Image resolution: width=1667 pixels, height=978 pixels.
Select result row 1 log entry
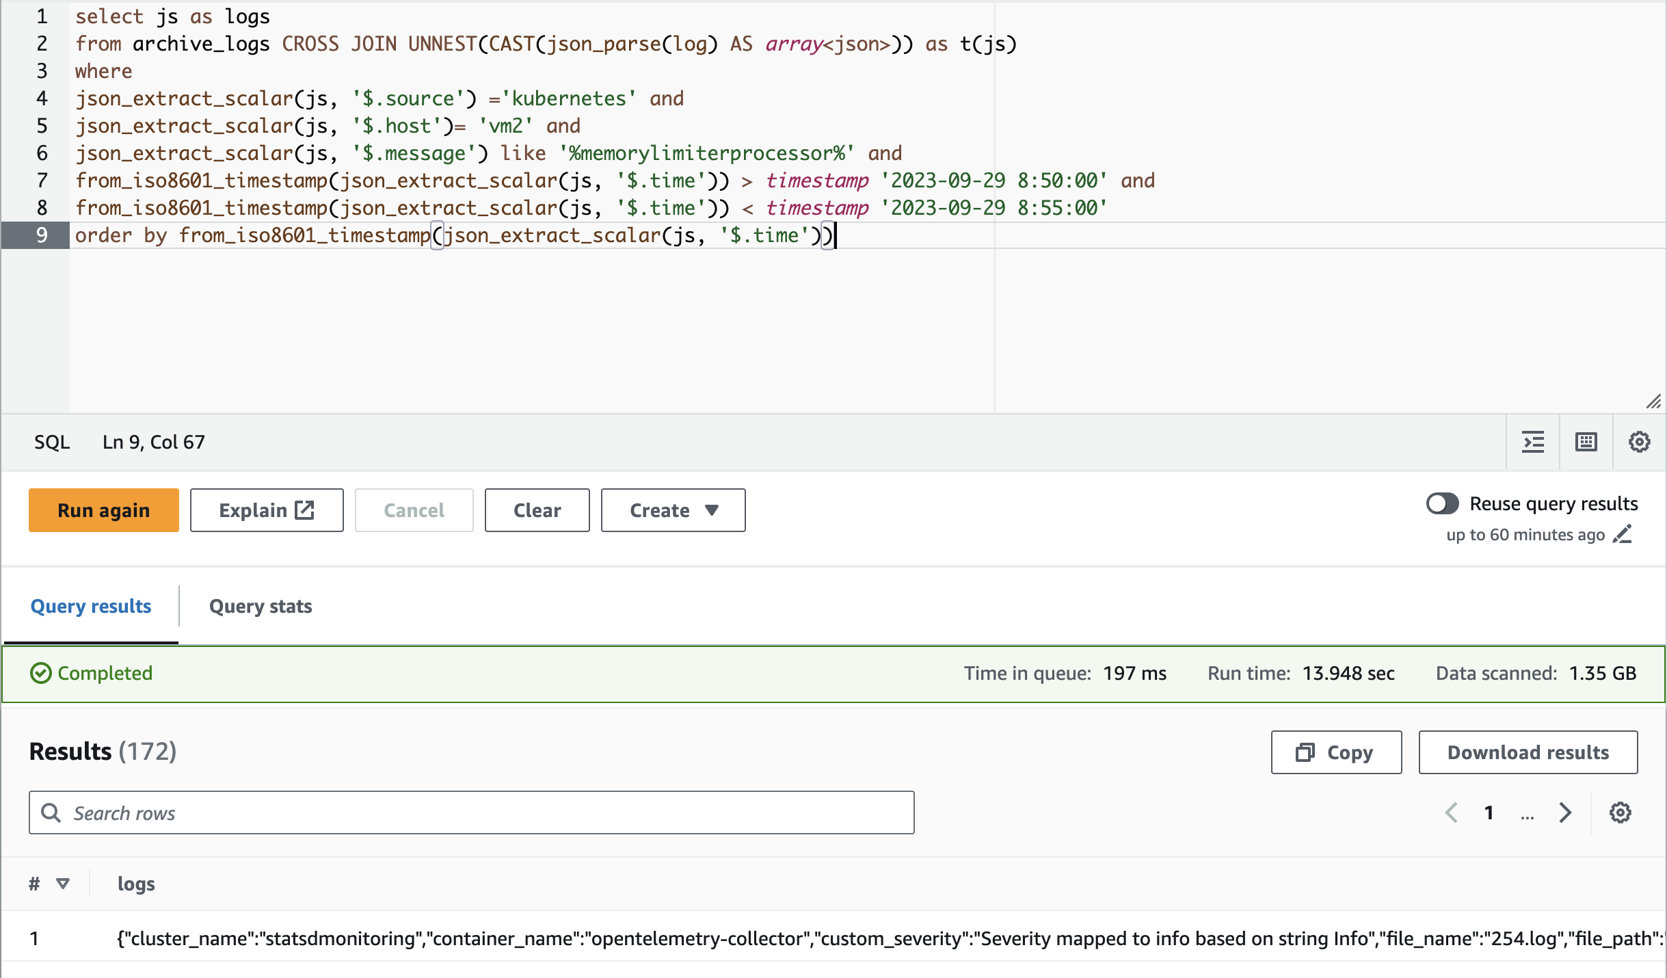pyautogui.click(x=890, y=938)
